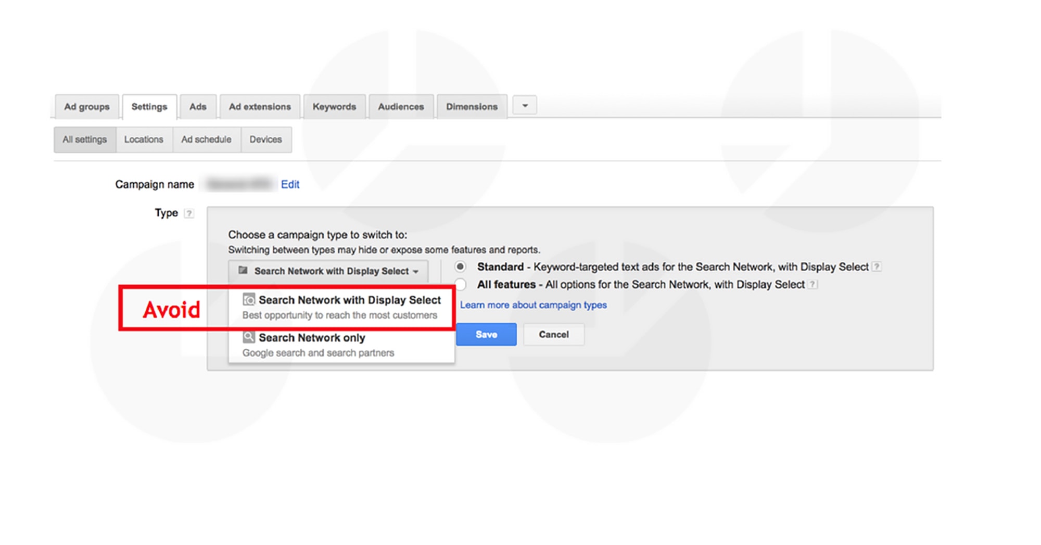Click the blurred campaign name text

(x=239, y=184)
